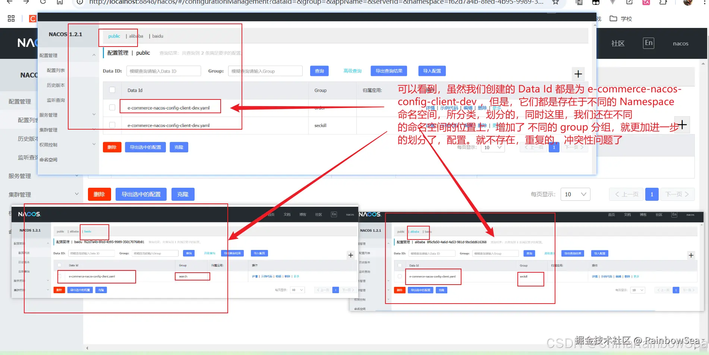Click the create-config plus icon in the top overlay
This screenshot has height=355, width=709.
578,74
